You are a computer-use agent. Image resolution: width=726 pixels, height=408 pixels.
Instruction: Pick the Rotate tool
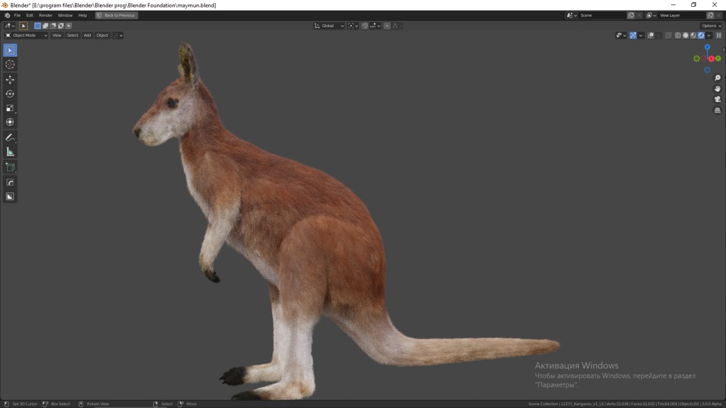point(10,93)
